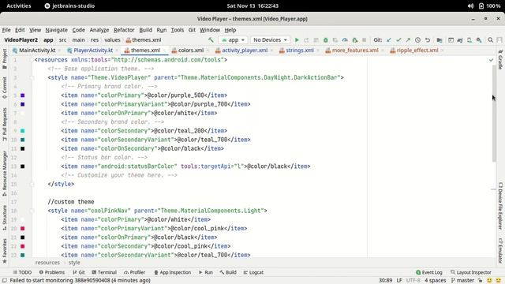The image size is (505, 284).
Task: Collapse Theme.VideoPlayer style fold at line 3
Action: (x=32, y=77)
